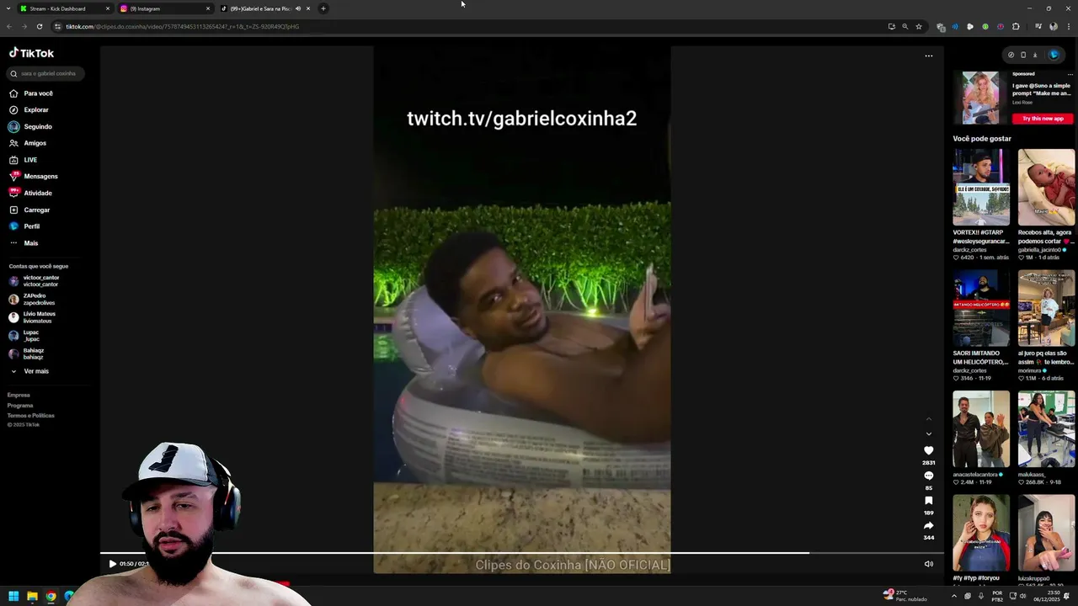The height and width of the screenshot is (606, 1078).
Task: Open the Windows Start menu
Action: 13,596
